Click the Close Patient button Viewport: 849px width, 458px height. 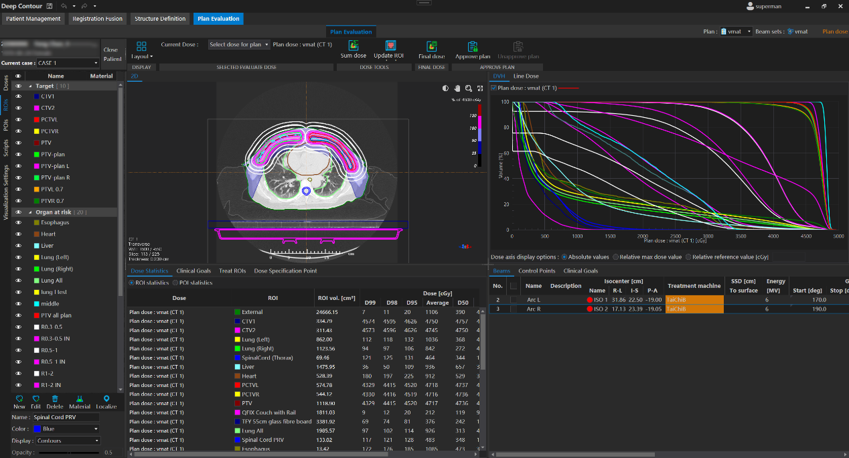pyautogui.click(x=112, y=54)
